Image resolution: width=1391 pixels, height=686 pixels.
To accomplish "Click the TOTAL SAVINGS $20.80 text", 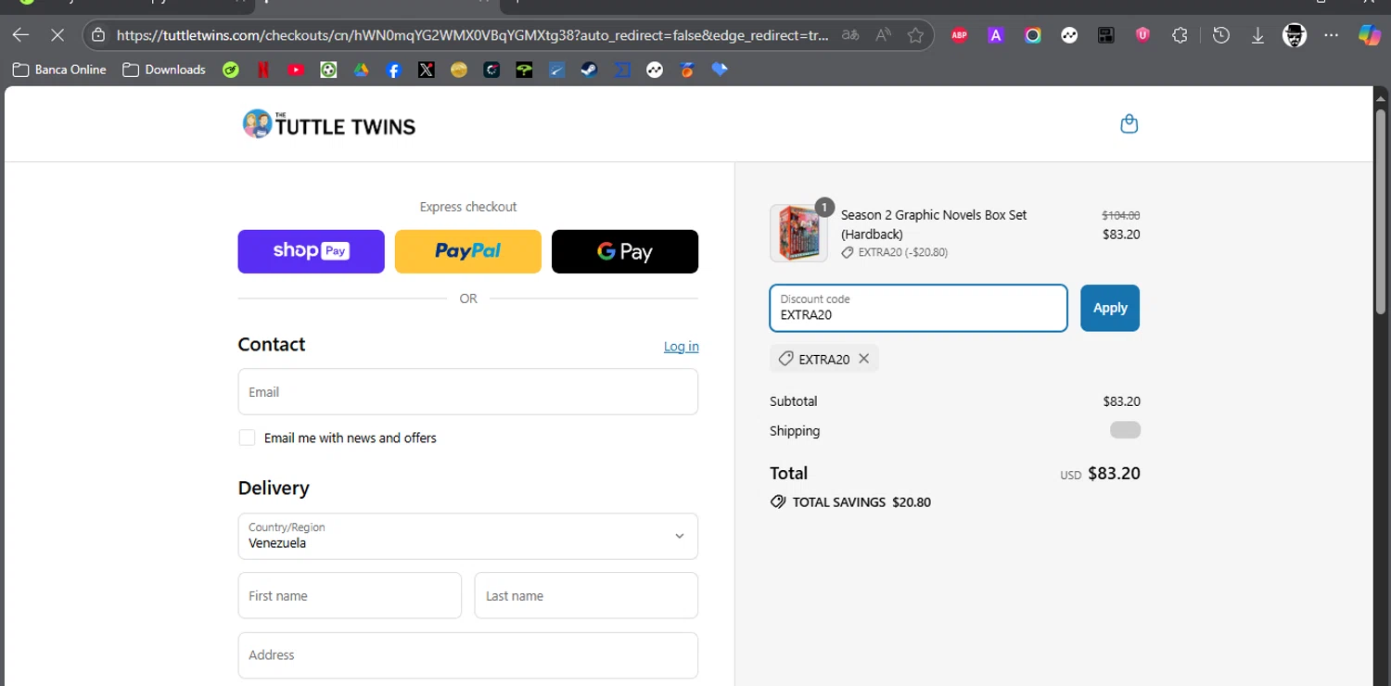I will [x=861, y=502].
